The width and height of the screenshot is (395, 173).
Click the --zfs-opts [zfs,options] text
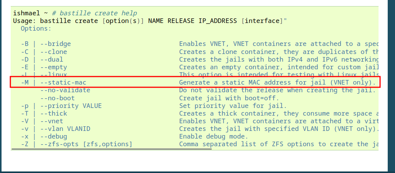(x=86, y=144)
